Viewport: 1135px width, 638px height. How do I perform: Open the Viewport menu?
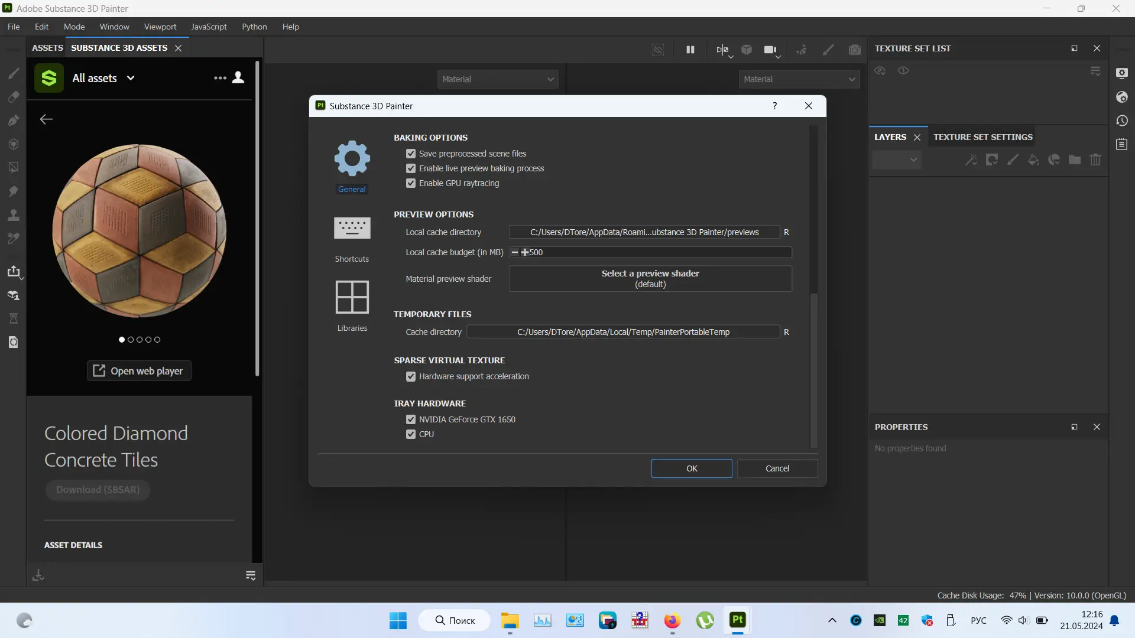point(160,27)
